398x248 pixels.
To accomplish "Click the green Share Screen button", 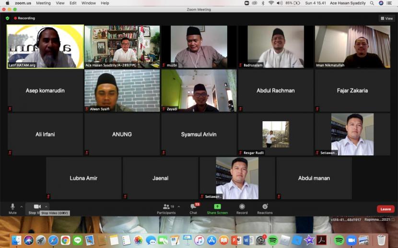I will click(217, 208).
